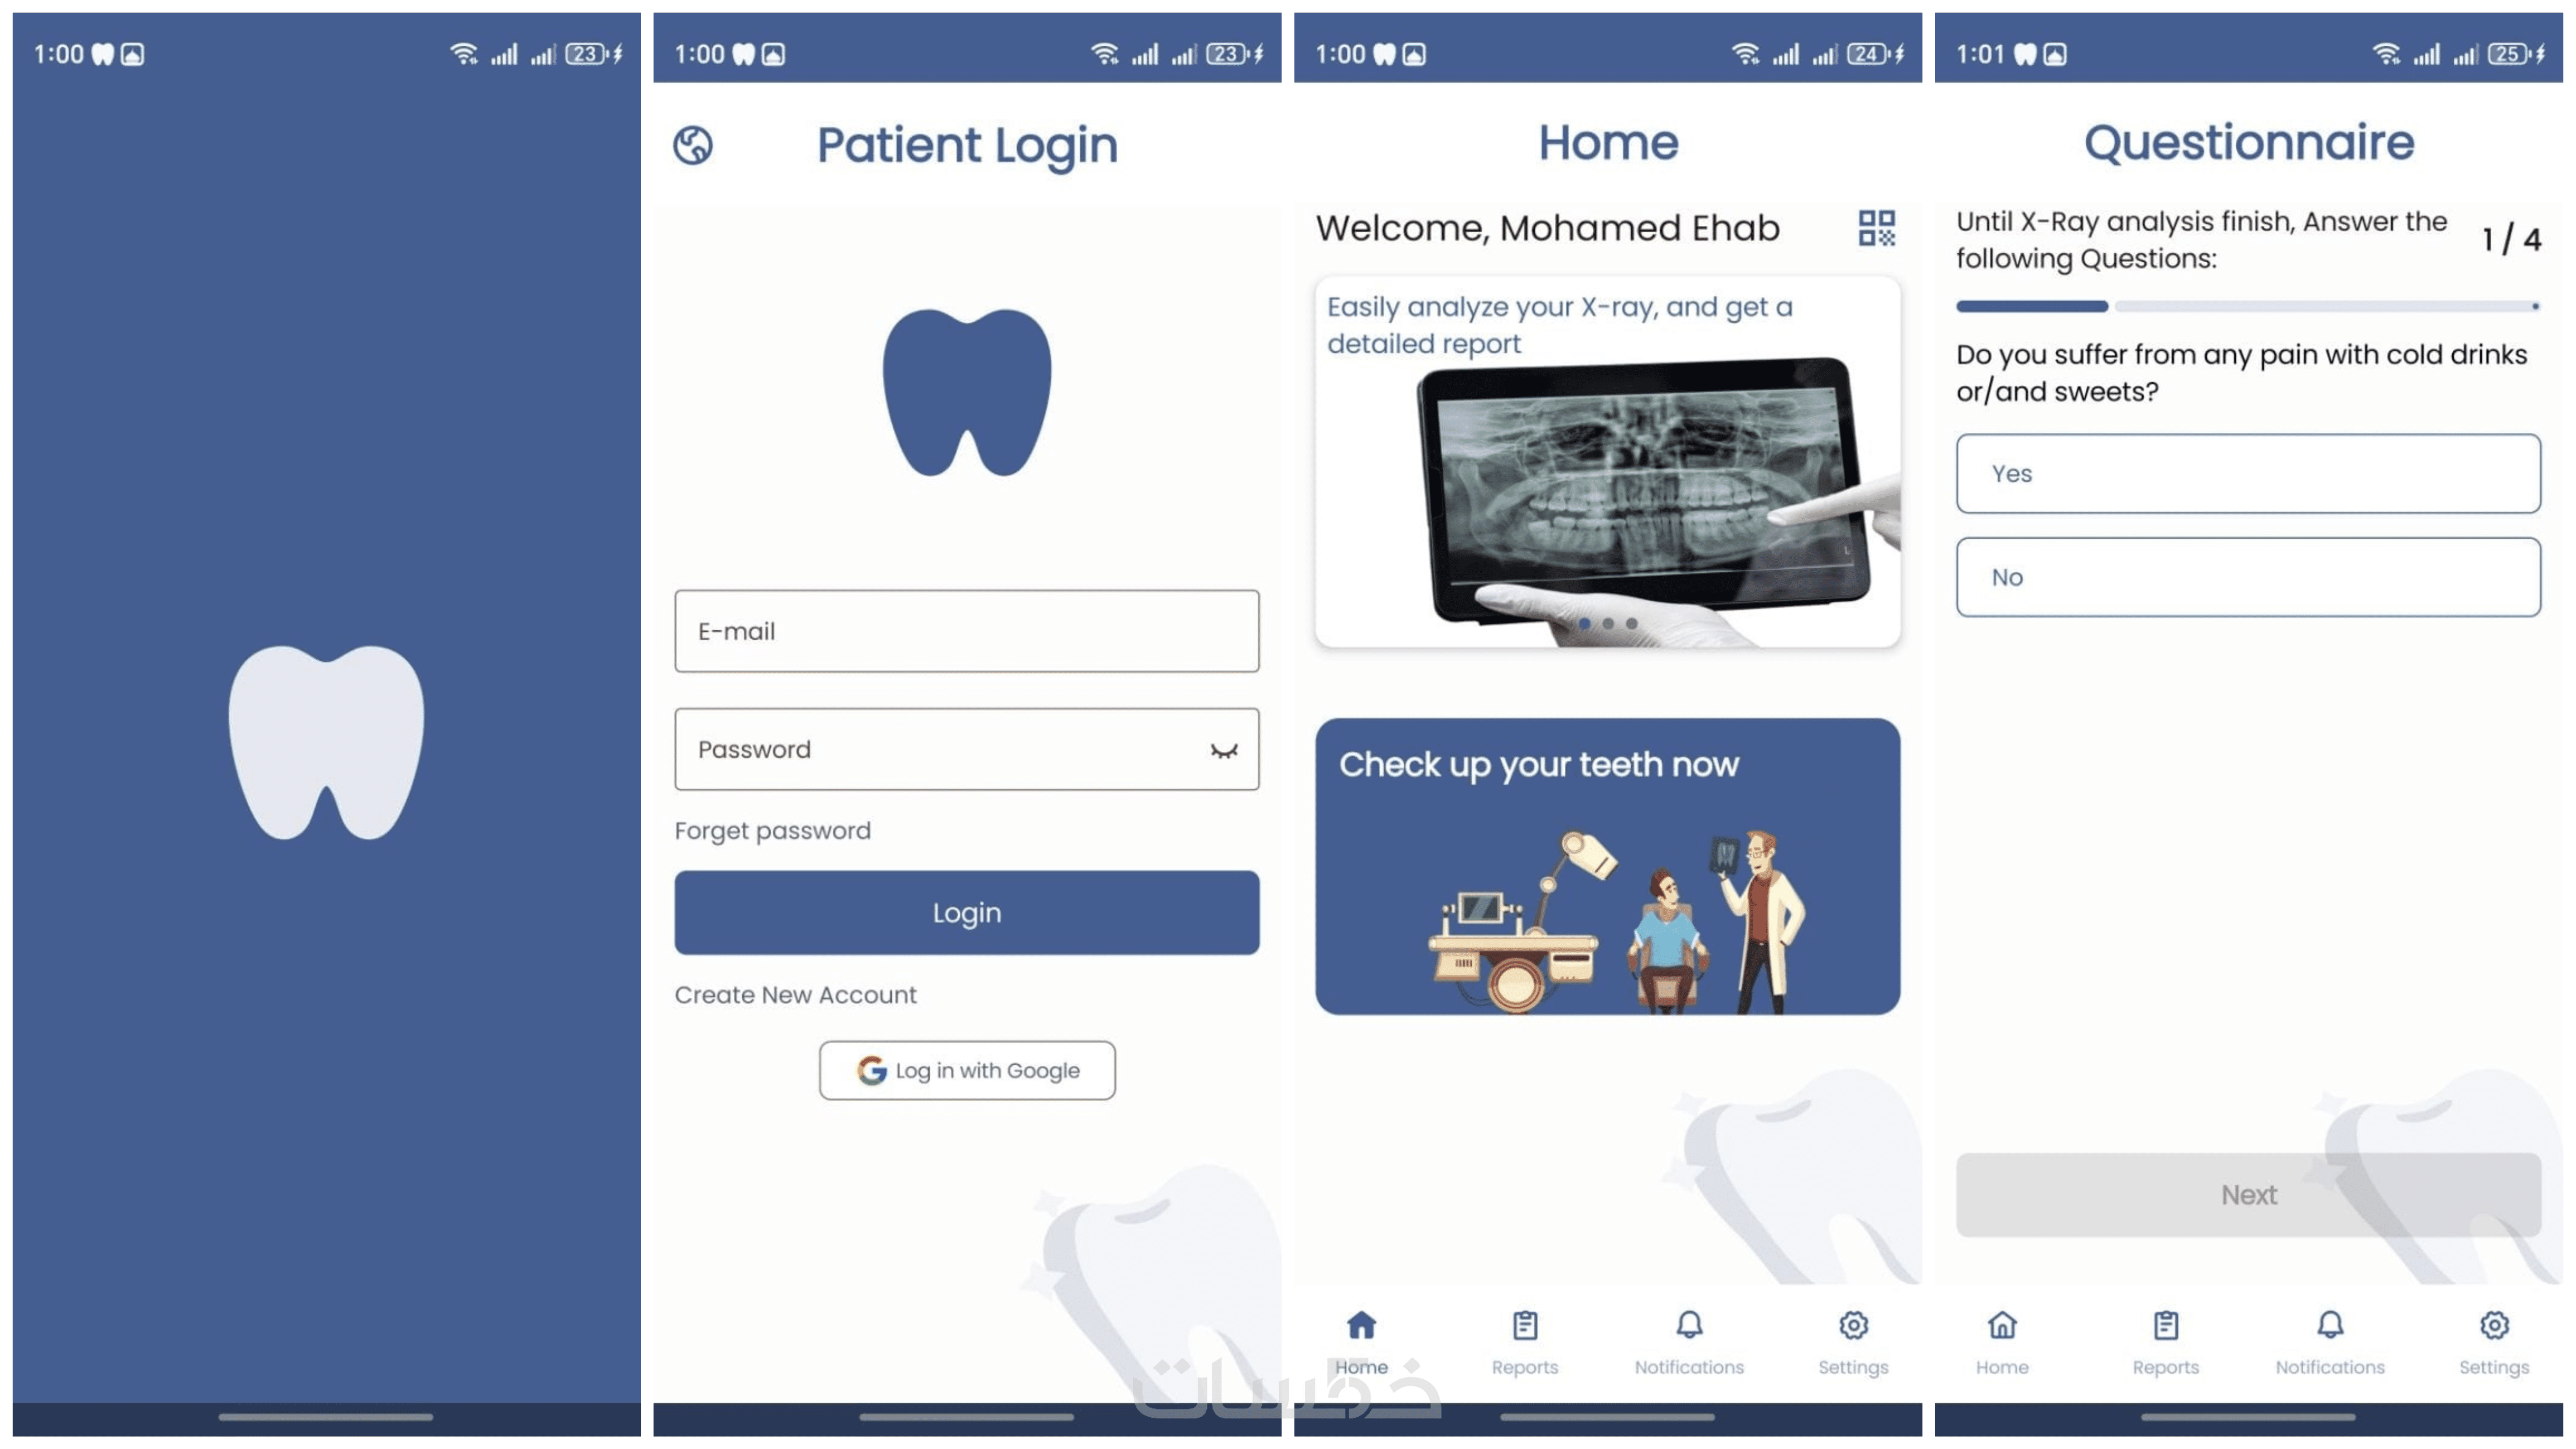2576x1449 pixels.
Task: Toggle password visibility eye icon
Action: (1223, 750)
